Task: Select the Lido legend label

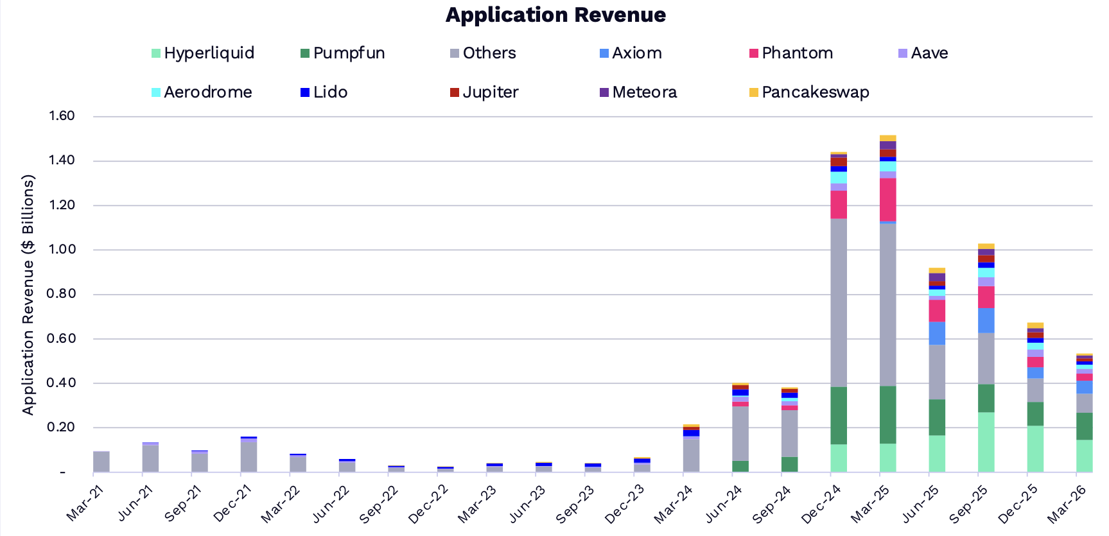Action: click(331, 92)
